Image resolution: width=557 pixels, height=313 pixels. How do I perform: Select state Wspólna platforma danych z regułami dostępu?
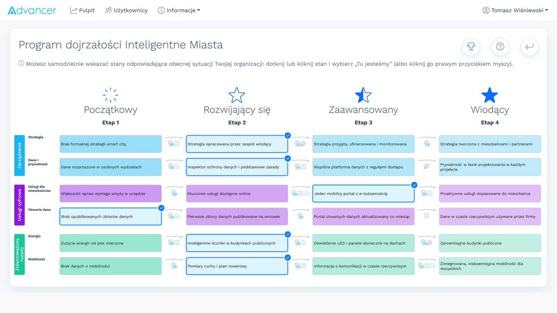(x=363, y=167)
